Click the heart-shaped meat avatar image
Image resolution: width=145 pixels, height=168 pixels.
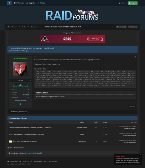coord(20,69)
